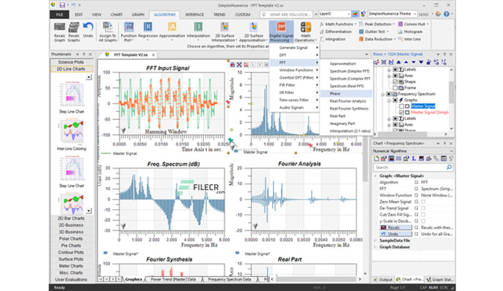Click the Recalc button in properties
The width and height of the screenshot is (503, 291).
point(395,227)
